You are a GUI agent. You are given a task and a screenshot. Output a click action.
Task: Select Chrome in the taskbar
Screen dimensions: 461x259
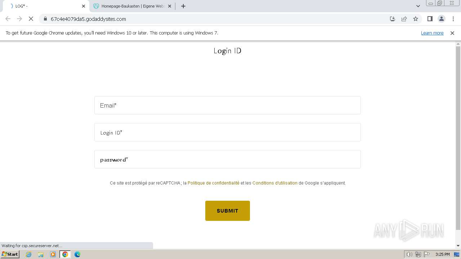65,254
